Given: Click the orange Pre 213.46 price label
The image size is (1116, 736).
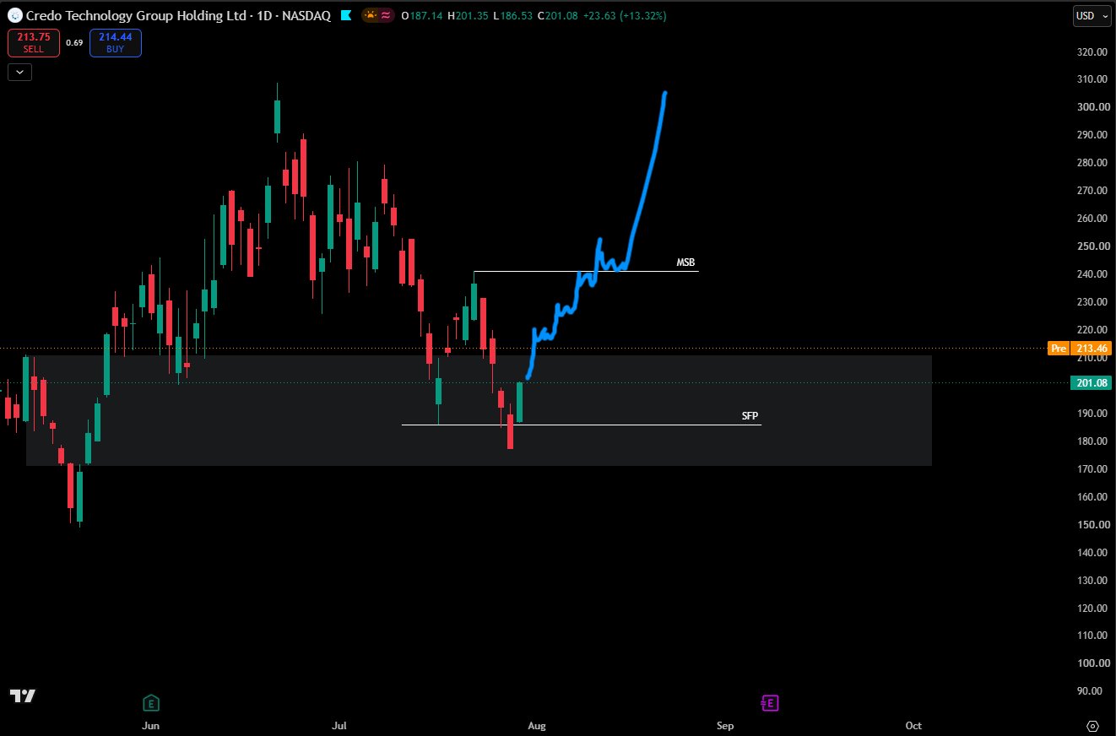Looking at the screenshot, I should tap(1079, 348).
